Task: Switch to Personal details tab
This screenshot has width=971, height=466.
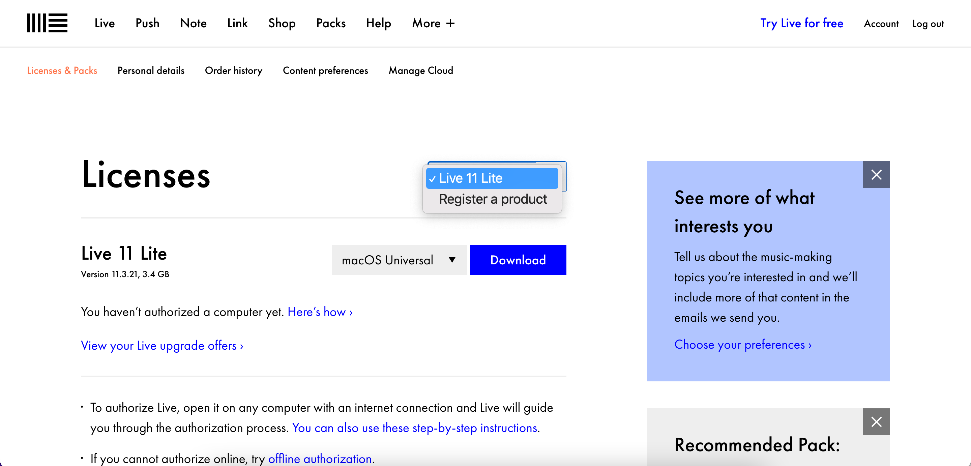Action: (x=151, y=70)
